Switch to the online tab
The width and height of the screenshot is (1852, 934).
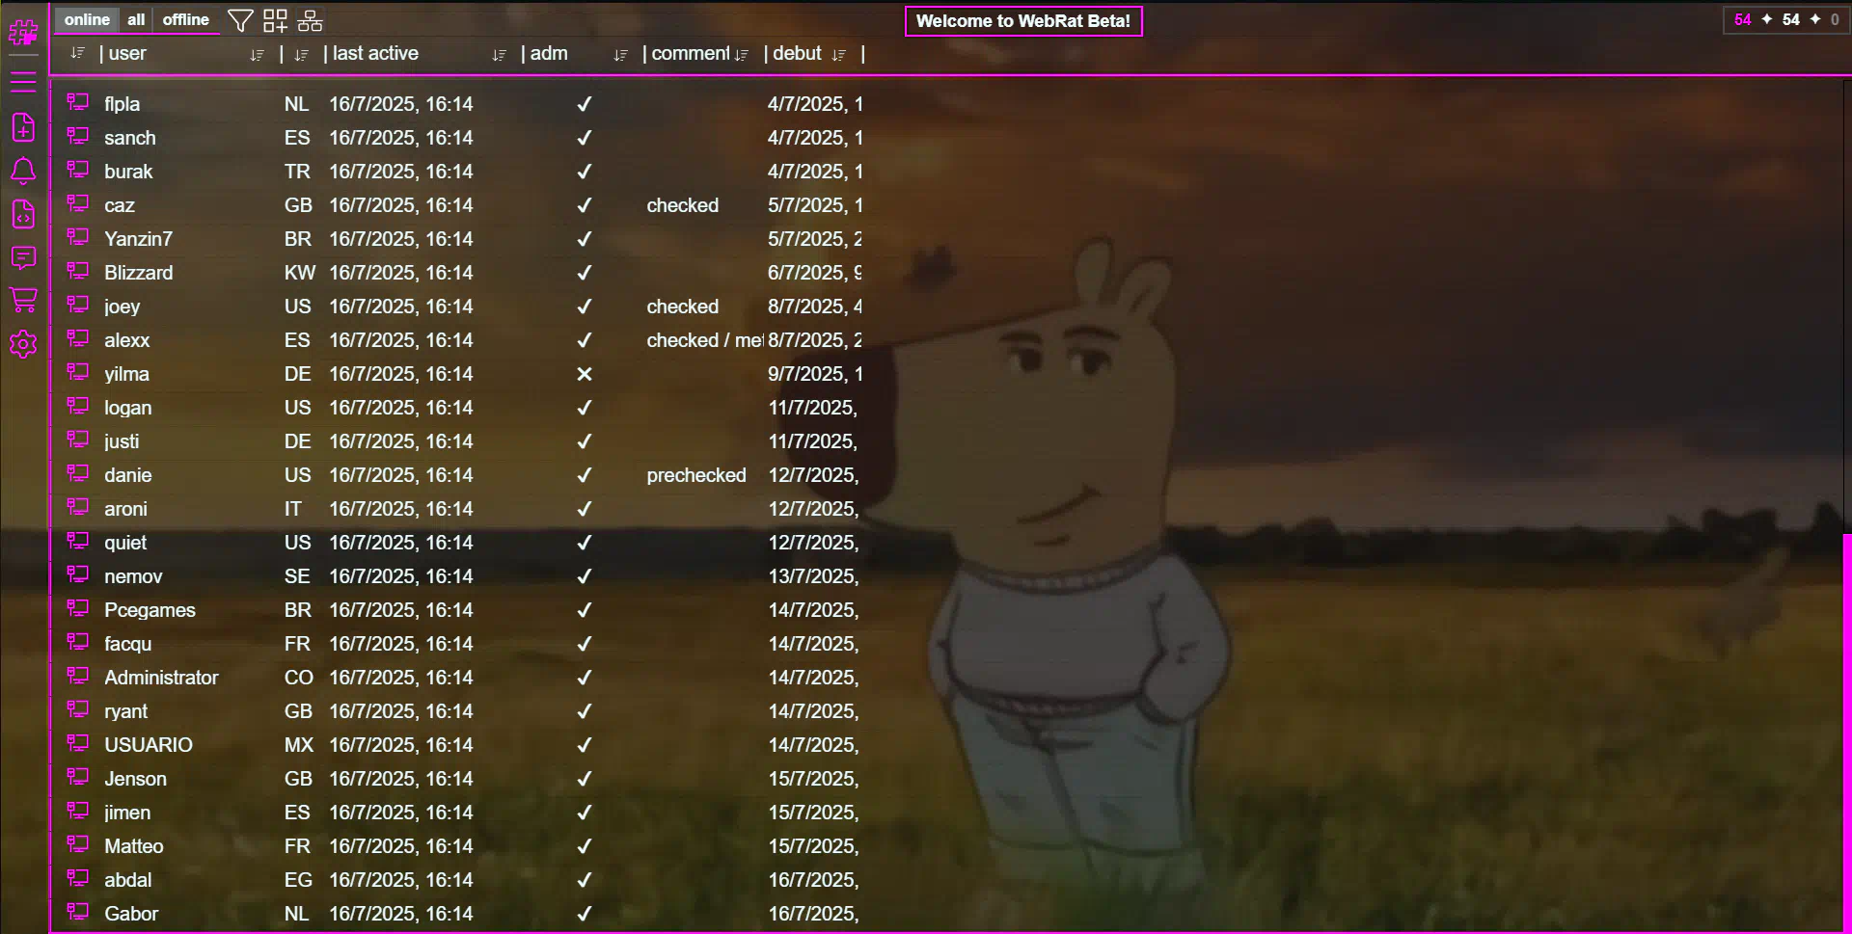click(87, 19)
